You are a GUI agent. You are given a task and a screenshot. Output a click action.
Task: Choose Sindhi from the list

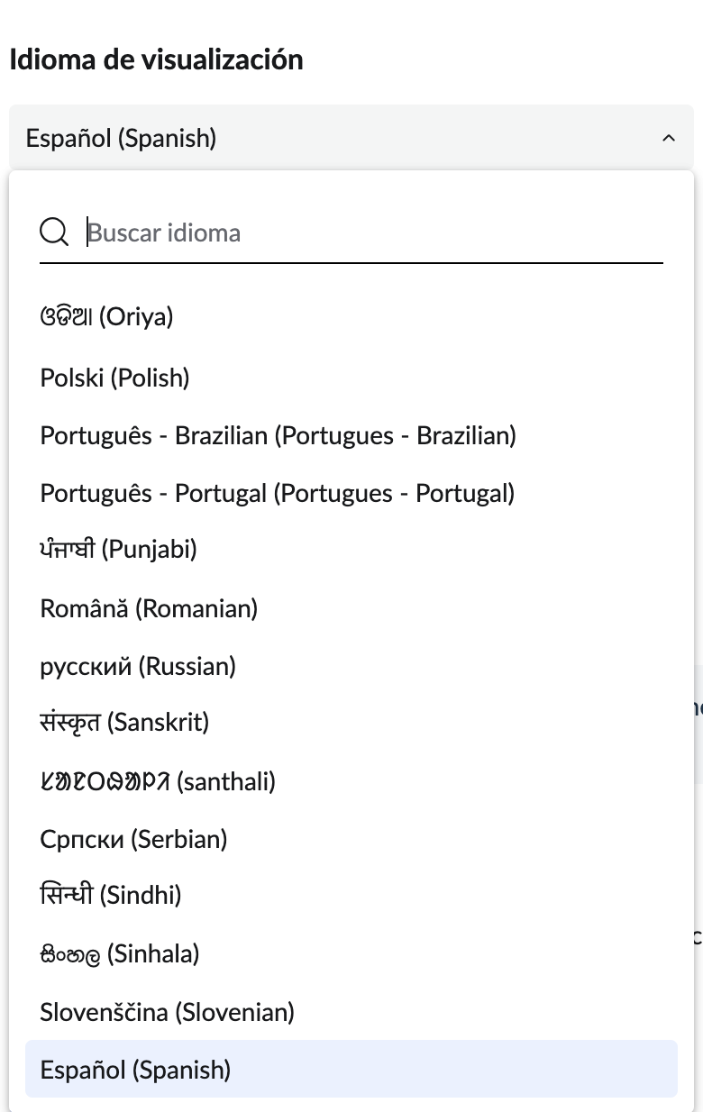[110, 895]
